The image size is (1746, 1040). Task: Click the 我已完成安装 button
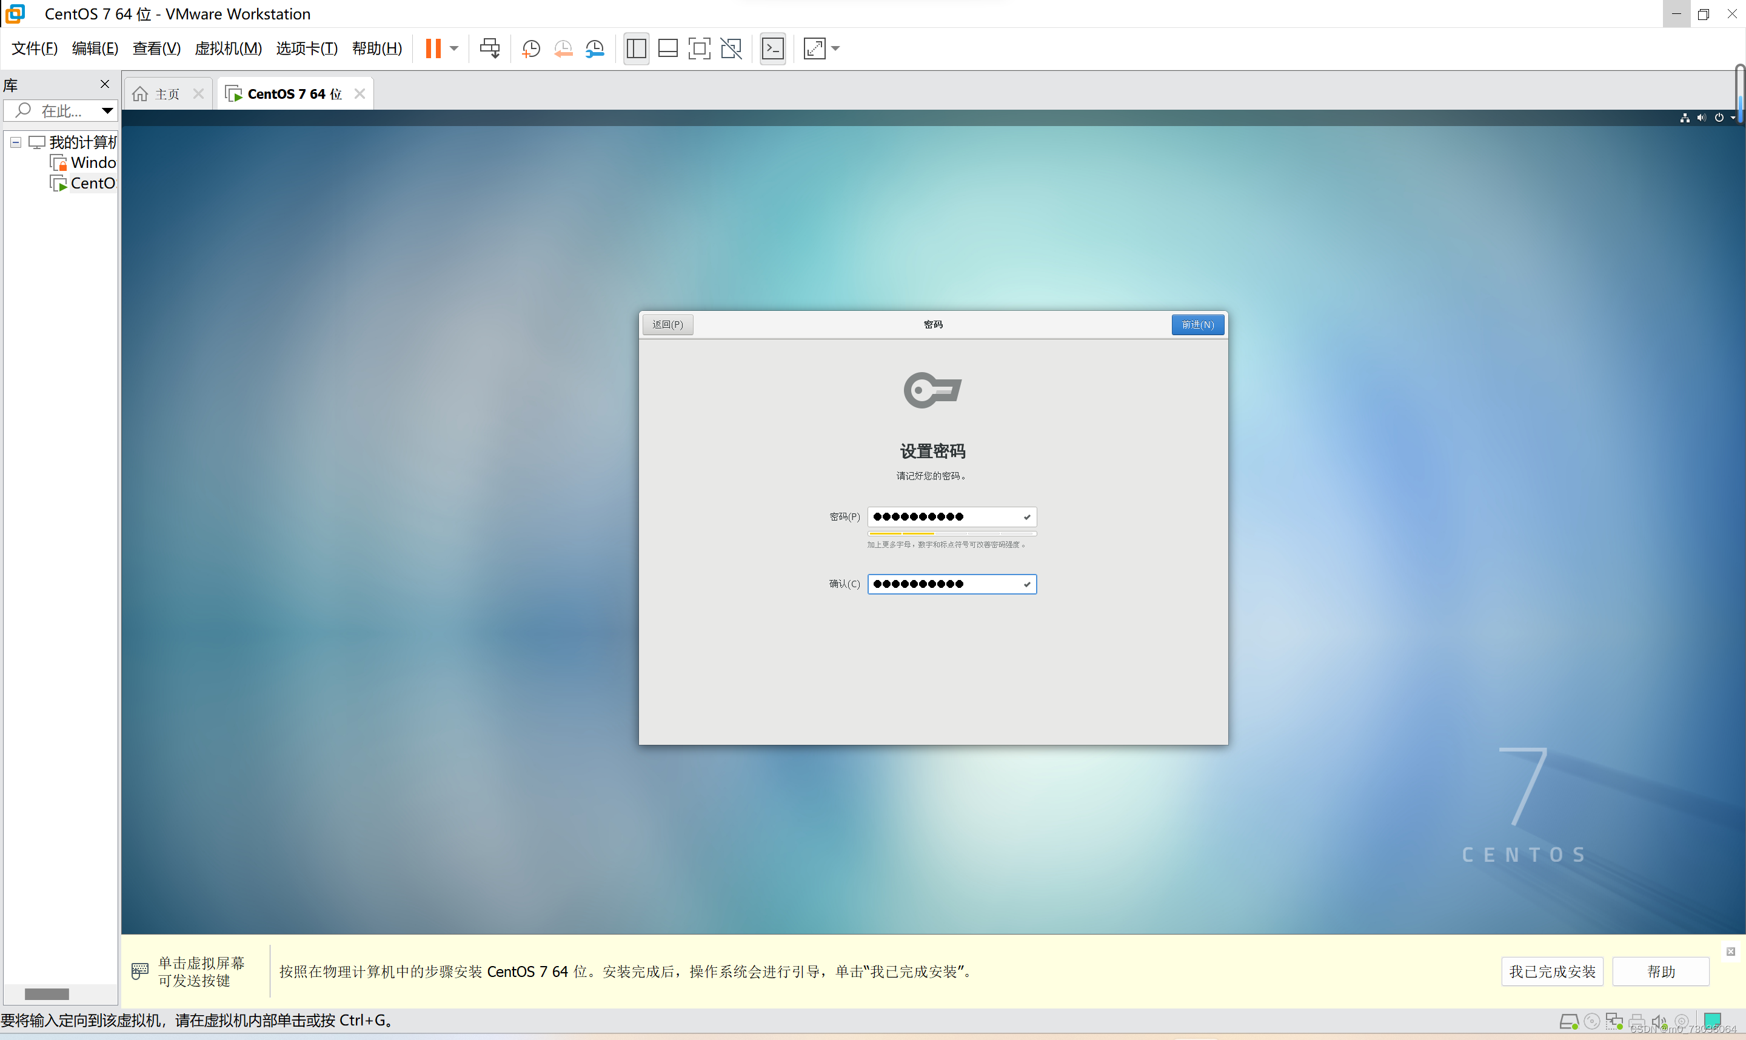(1552, 972)
